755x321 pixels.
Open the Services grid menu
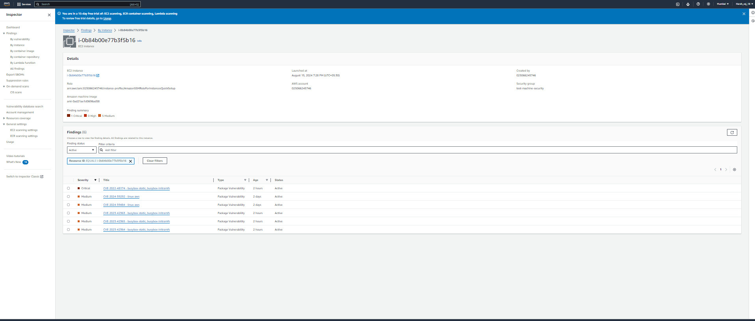point(24,4)
